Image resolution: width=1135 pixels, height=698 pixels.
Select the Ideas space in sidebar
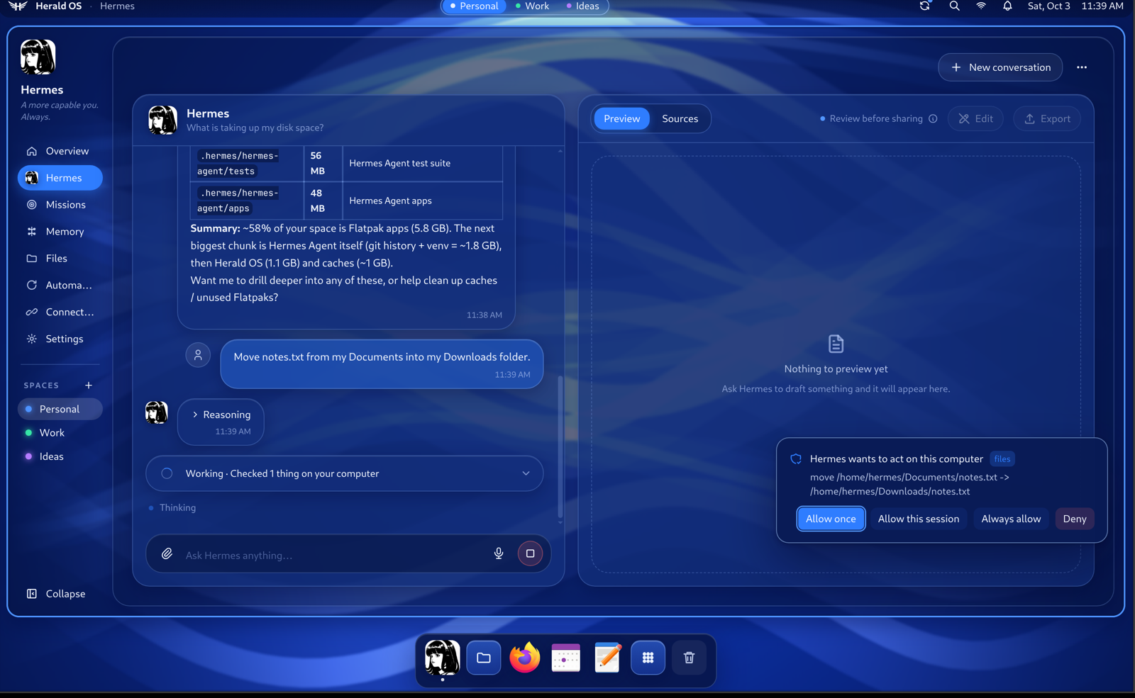pyautogui.click(x=60, y=457)
